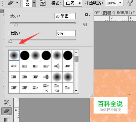Click the 硬度 hardness slider handle
This screenshot has width=136, height=122.
coord(10,41)
